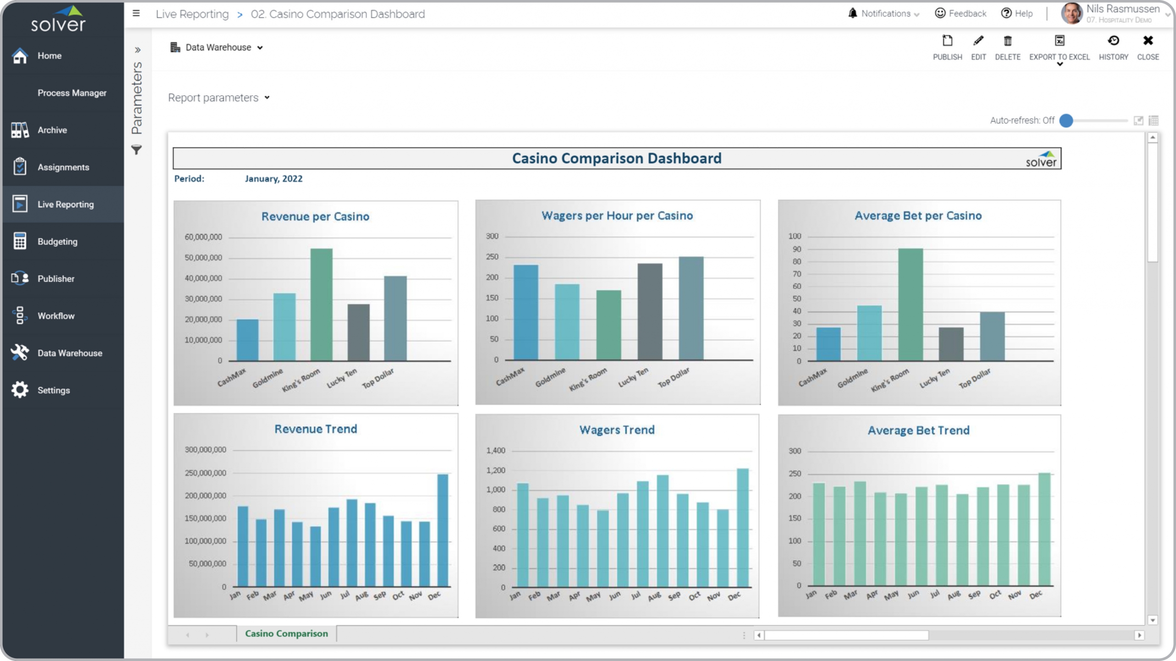
Task: Open the History icon
Action: pos(1113,41)
